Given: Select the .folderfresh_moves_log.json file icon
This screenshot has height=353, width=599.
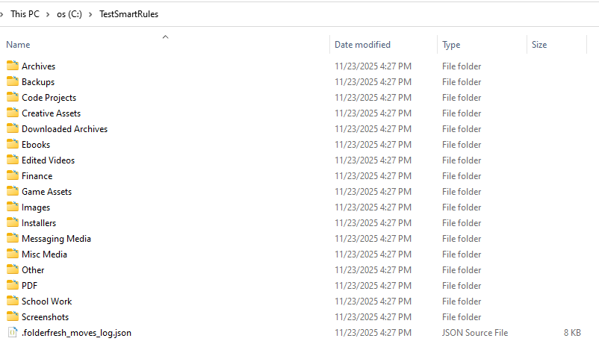Looking at the screenshot, I should point(13,332).
